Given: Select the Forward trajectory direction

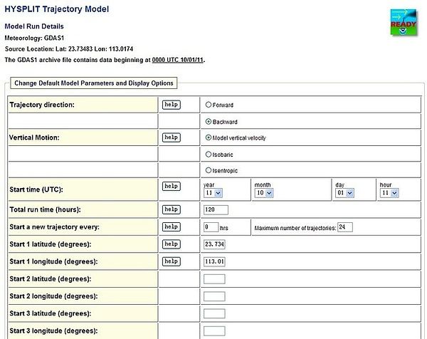Looking at the screenshot, I should [x=209, y=105].
